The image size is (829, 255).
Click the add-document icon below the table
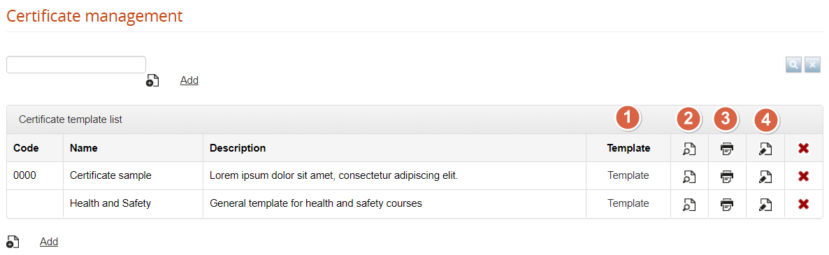13,242
